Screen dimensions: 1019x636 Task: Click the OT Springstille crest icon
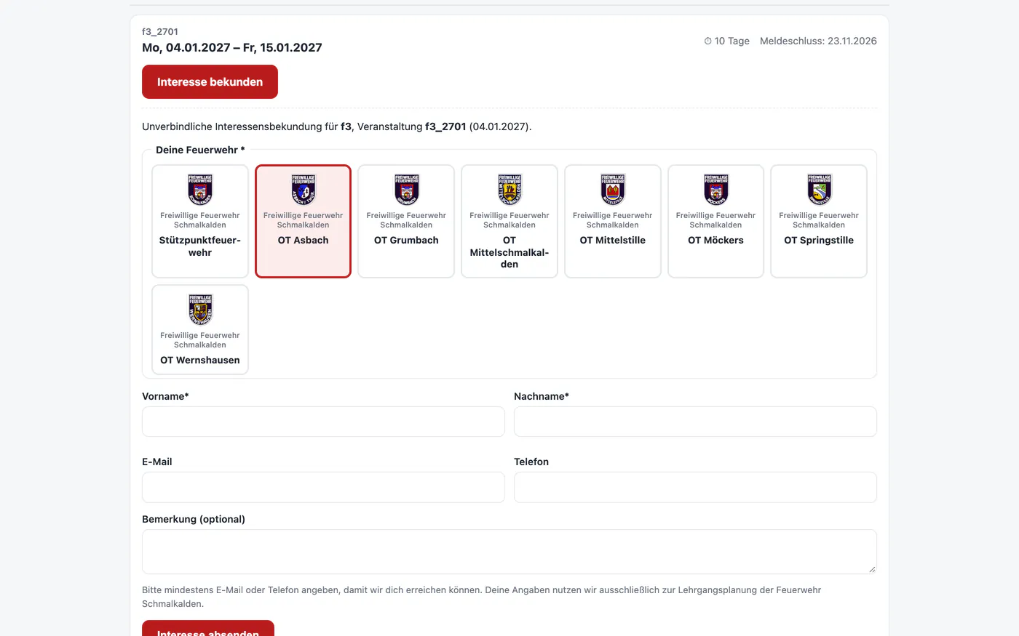coord(819,190)
